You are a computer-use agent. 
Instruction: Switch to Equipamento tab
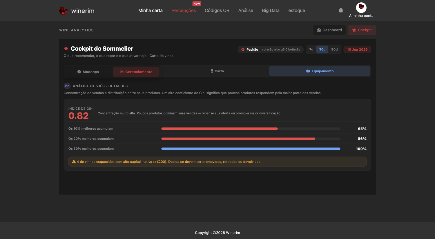click(320, 71)
